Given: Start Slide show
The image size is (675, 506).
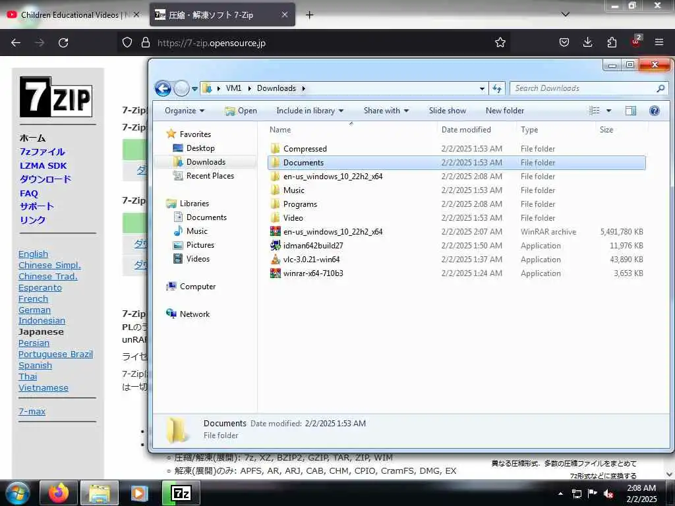Looking at the screenshot, I should (x=448, y=111).
